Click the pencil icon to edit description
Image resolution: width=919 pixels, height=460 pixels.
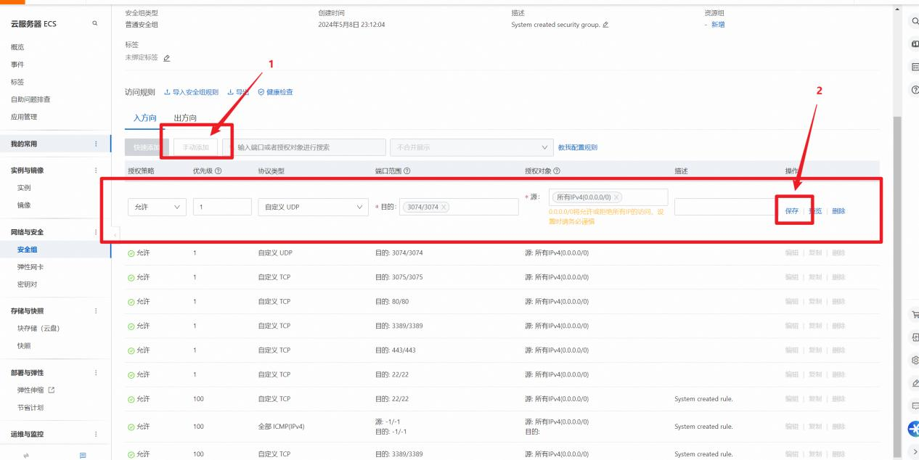point(605,25)
